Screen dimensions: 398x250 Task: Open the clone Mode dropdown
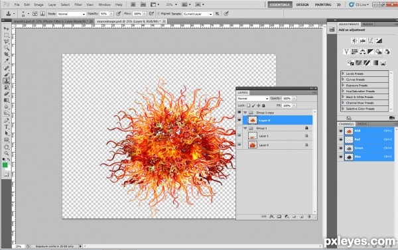tap(72, 14)
